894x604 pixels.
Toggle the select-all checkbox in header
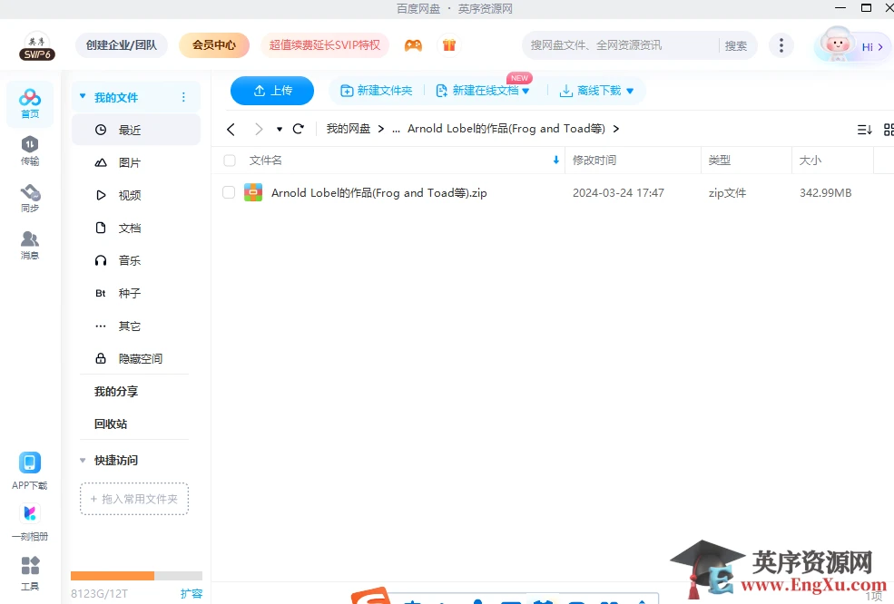coord(230,161)
